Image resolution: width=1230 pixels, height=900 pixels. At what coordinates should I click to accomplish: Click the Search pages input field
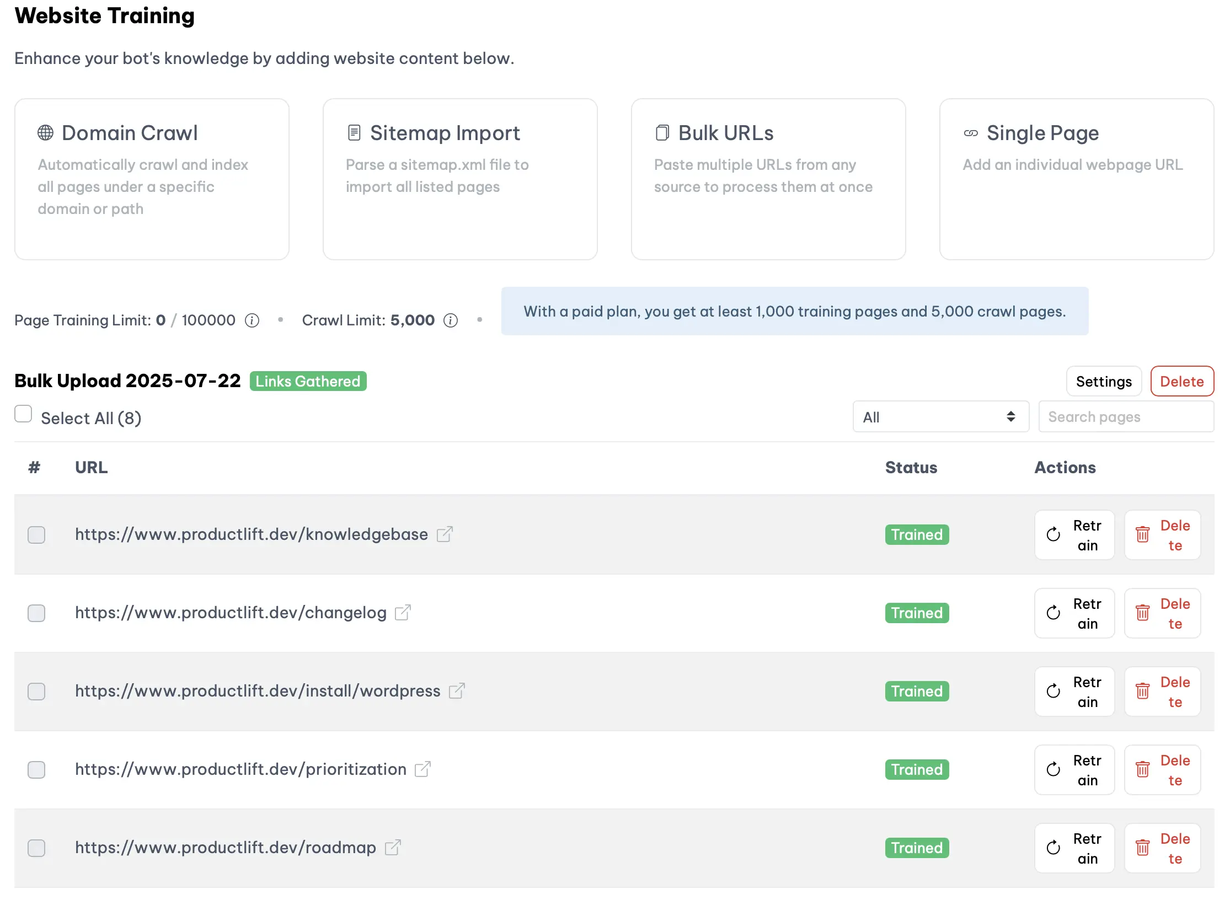tap(1126, 417)
